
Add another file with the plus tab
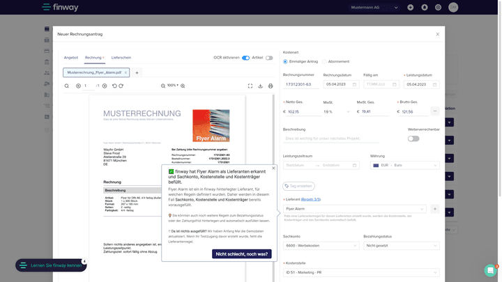pyautogui.click(x=137, y=72)
